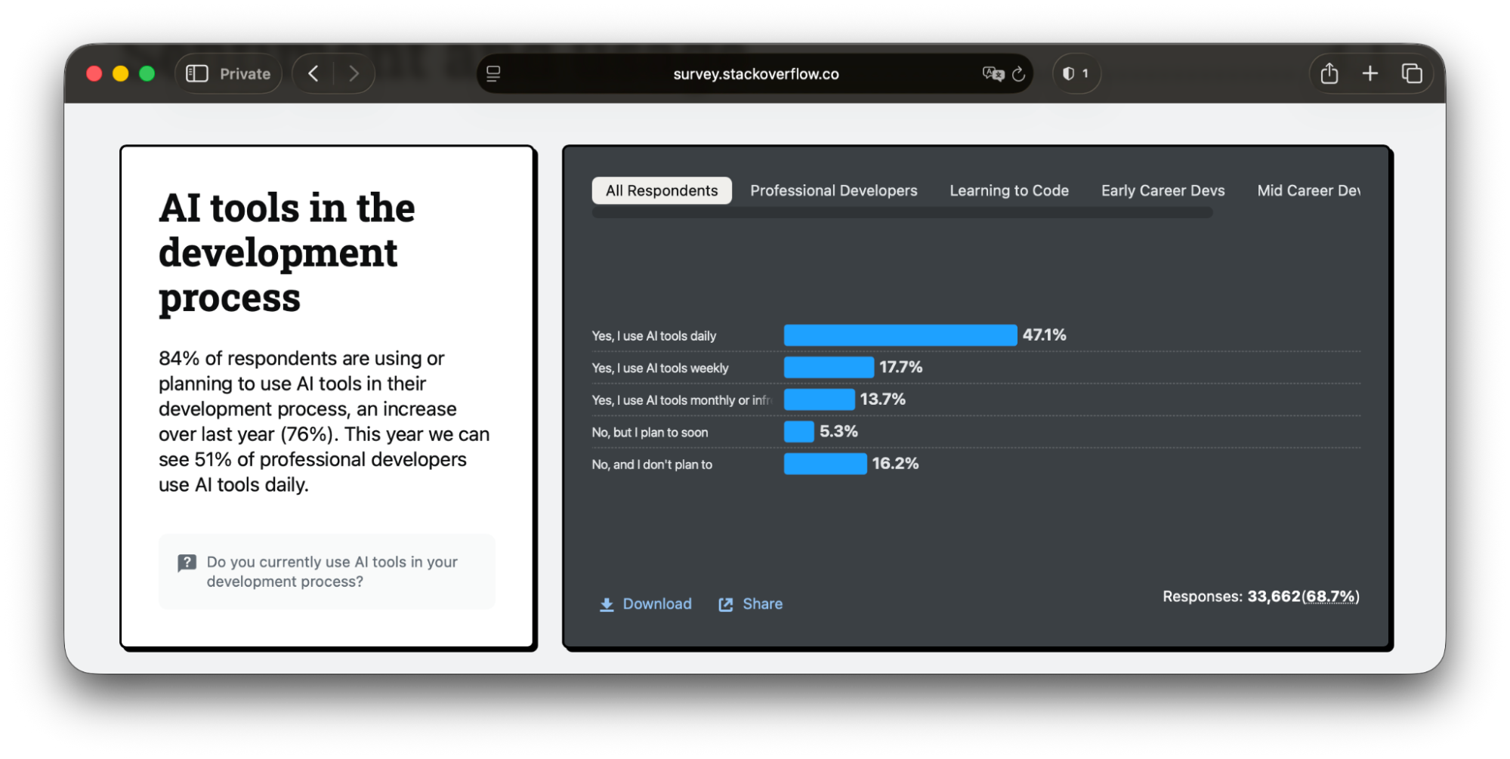Go forward with the right chevron

[354, 73]
